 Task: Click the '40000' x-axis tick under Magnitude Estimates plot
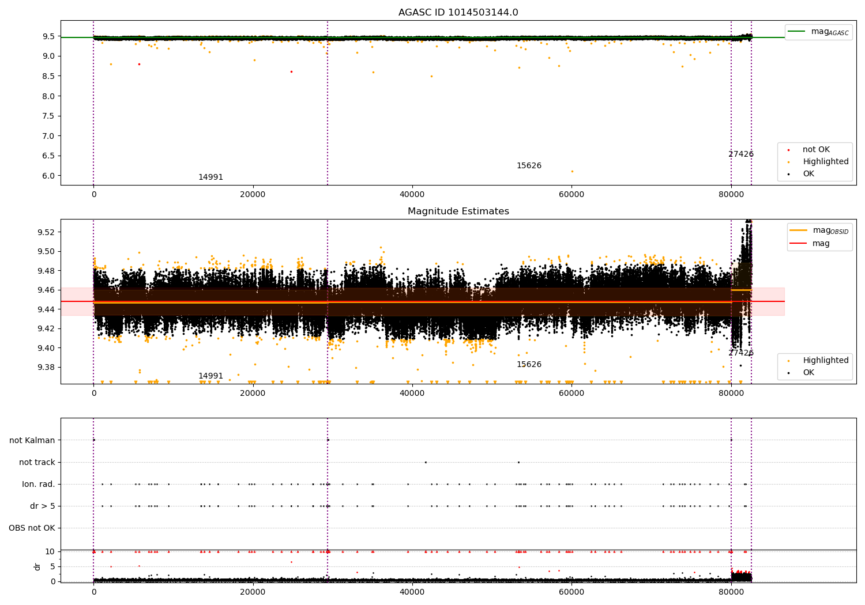(x=412, y=394)
